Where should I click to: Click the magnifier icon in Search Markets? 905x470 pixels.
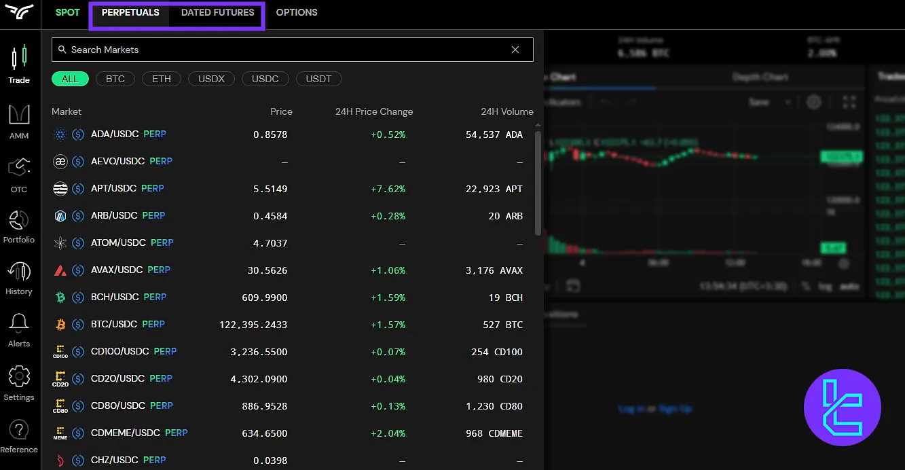tap(62, 50)
